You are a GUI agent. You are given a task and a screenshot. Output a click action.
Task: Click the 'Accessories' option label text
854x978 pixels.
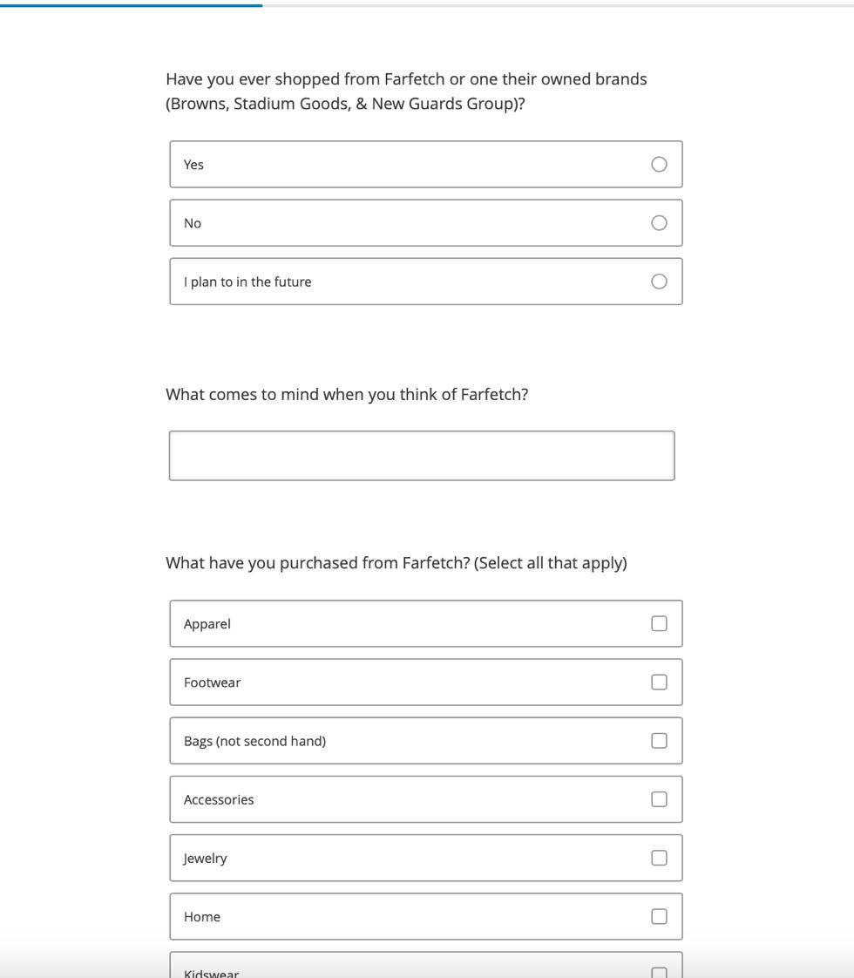219,800
